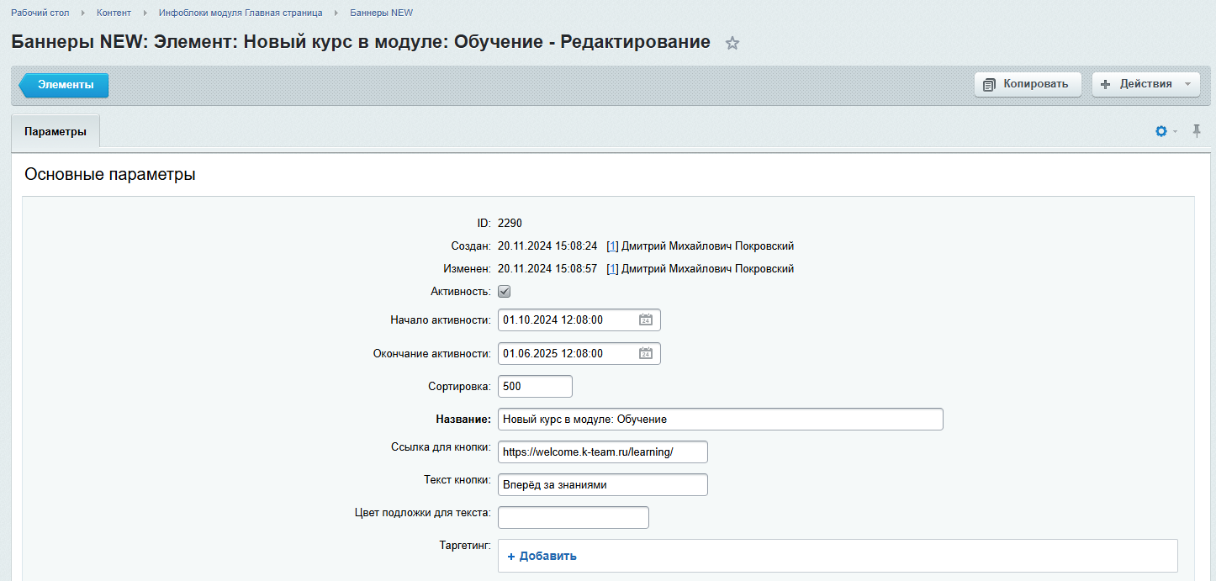Click the Цвет подложки для текста field
Screen dimensions: 1216x581
574,518
